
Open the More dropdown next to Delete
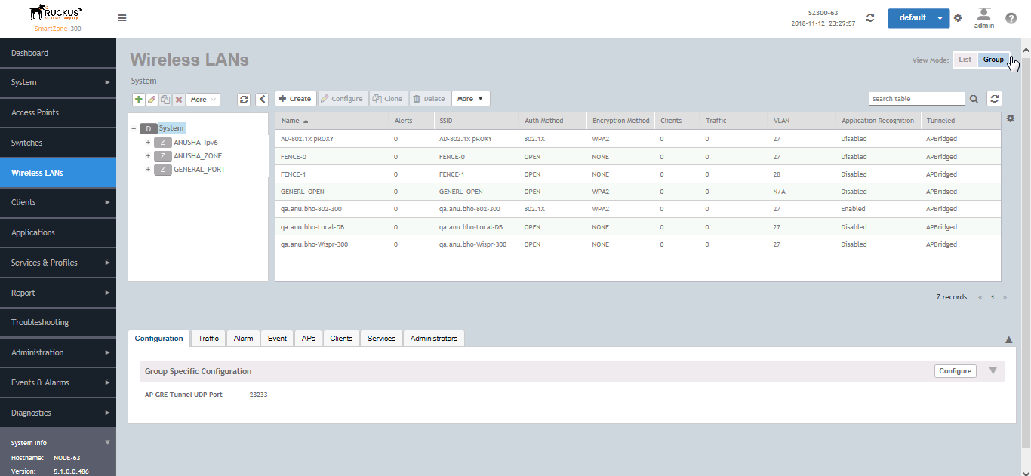point(470,99)
